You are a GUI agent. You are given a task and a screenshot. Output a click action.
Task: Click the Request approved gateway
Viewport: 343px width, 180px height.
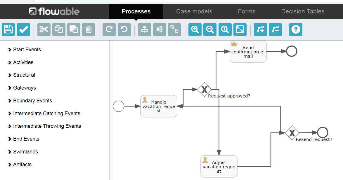point(204,90)
